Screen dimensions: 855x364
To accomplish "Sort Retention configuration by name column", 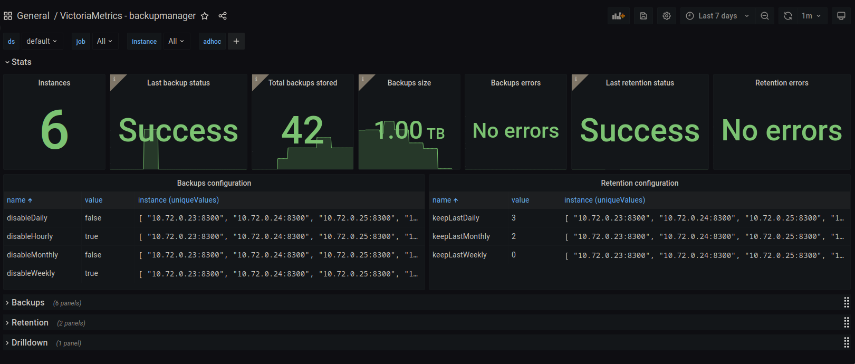I will pos(445,200).
